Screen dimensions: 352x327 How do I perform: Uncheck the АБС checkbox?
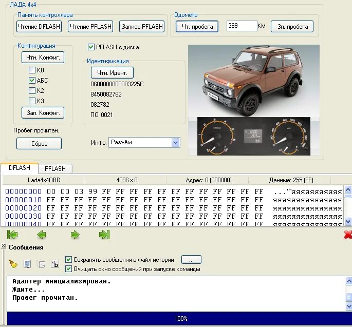tap(32, 80)
